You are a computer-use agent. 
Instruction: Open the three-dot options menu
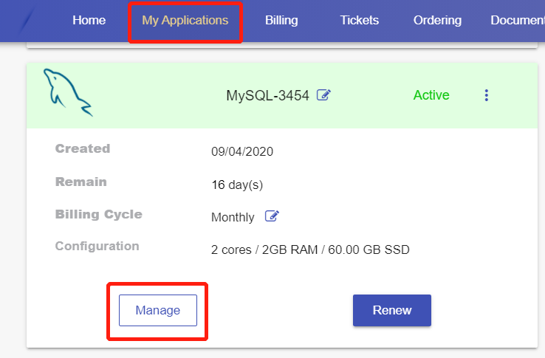coord(486,95)
